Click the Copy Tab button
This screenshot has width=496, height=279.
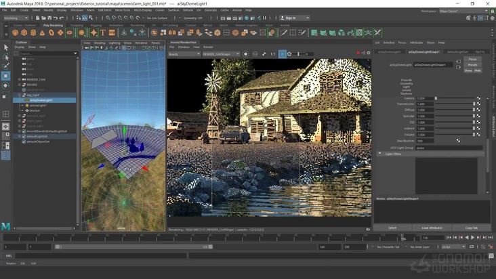click(x=472, y=228)
